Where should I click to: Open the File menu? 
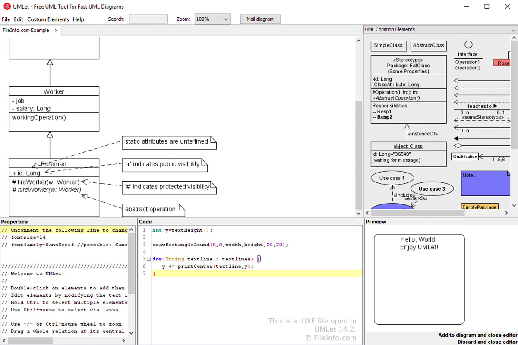click(6, 19)
